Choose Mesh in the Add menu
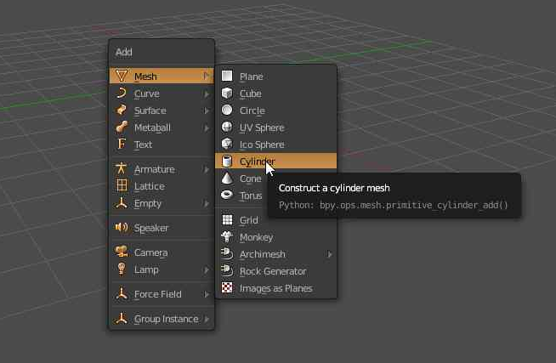Viewport: 556px width, 363px height. (x=162, y=77)
